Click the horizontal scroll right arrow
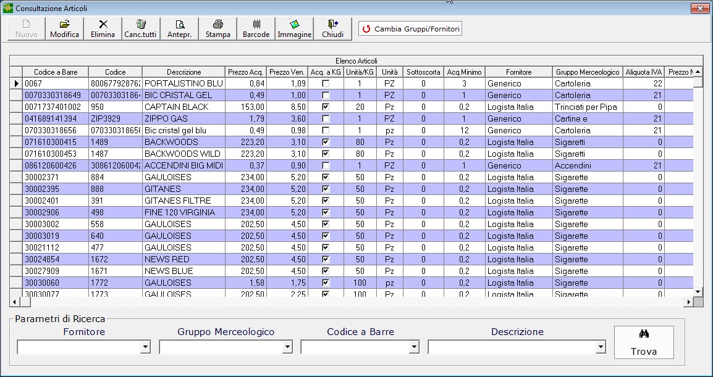 tap(688, 302)
